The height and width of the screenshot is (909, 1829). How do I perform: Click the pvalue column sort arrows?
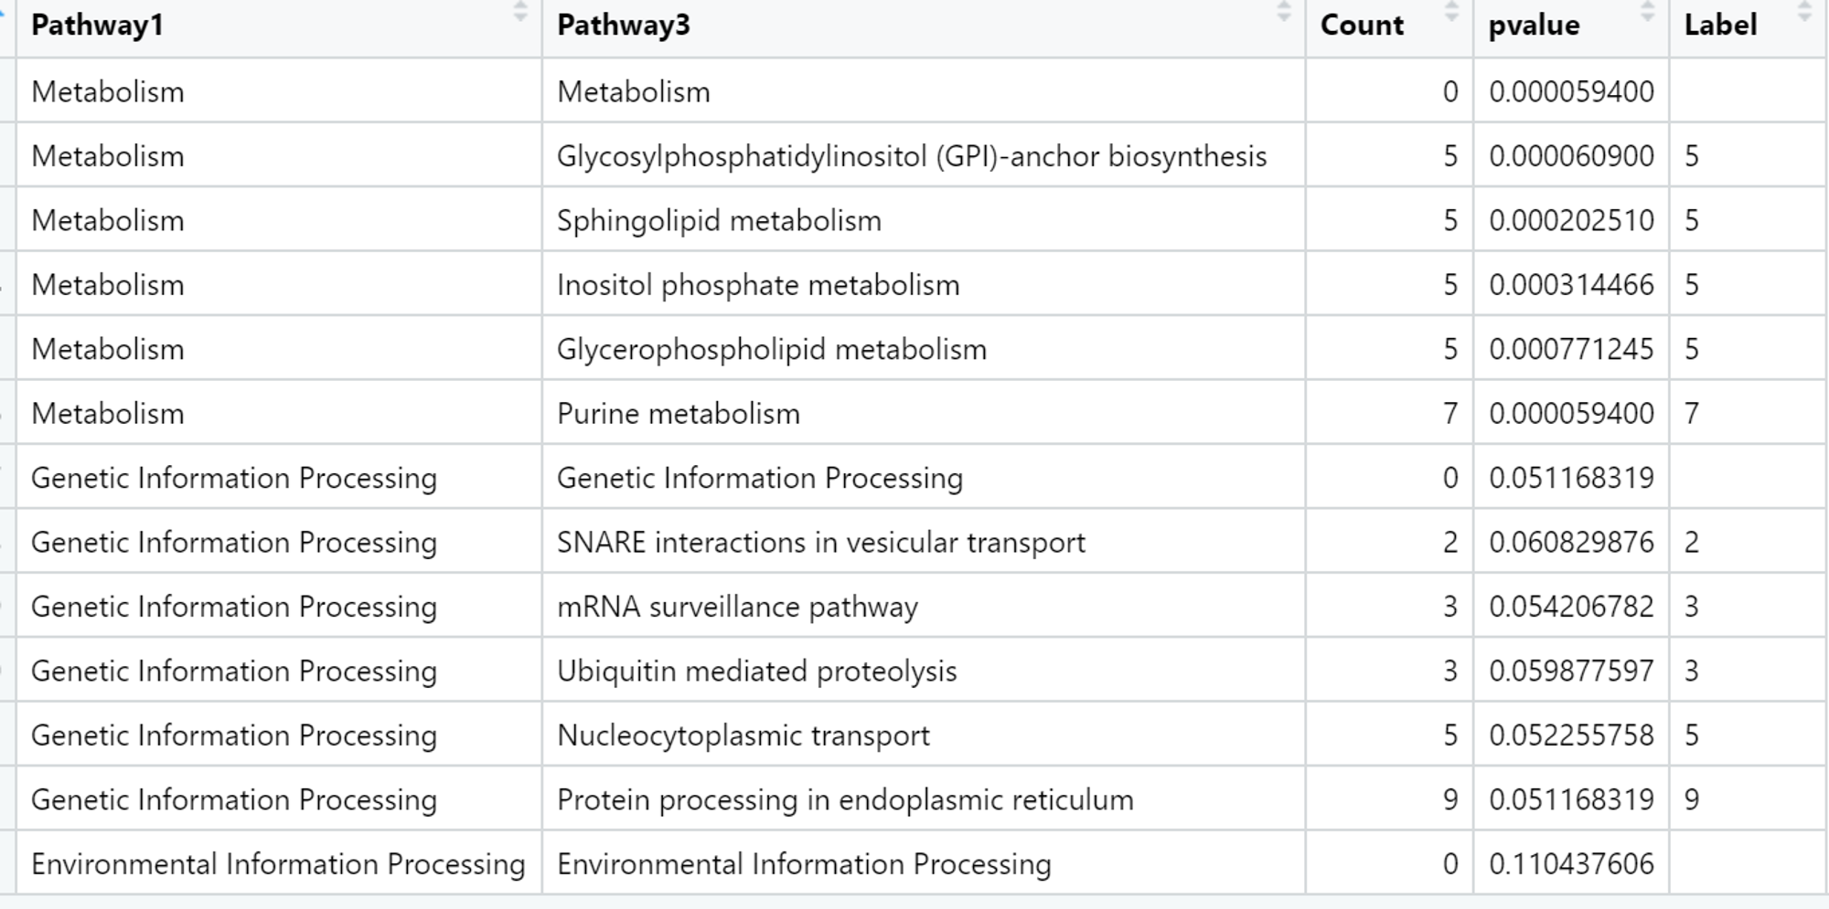click(x=1648, y=12)
